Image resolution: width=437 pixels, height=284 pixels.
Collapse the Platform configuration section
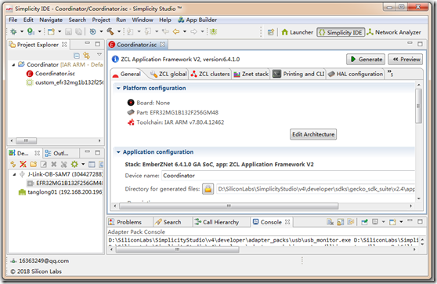(x=118, y=88)
